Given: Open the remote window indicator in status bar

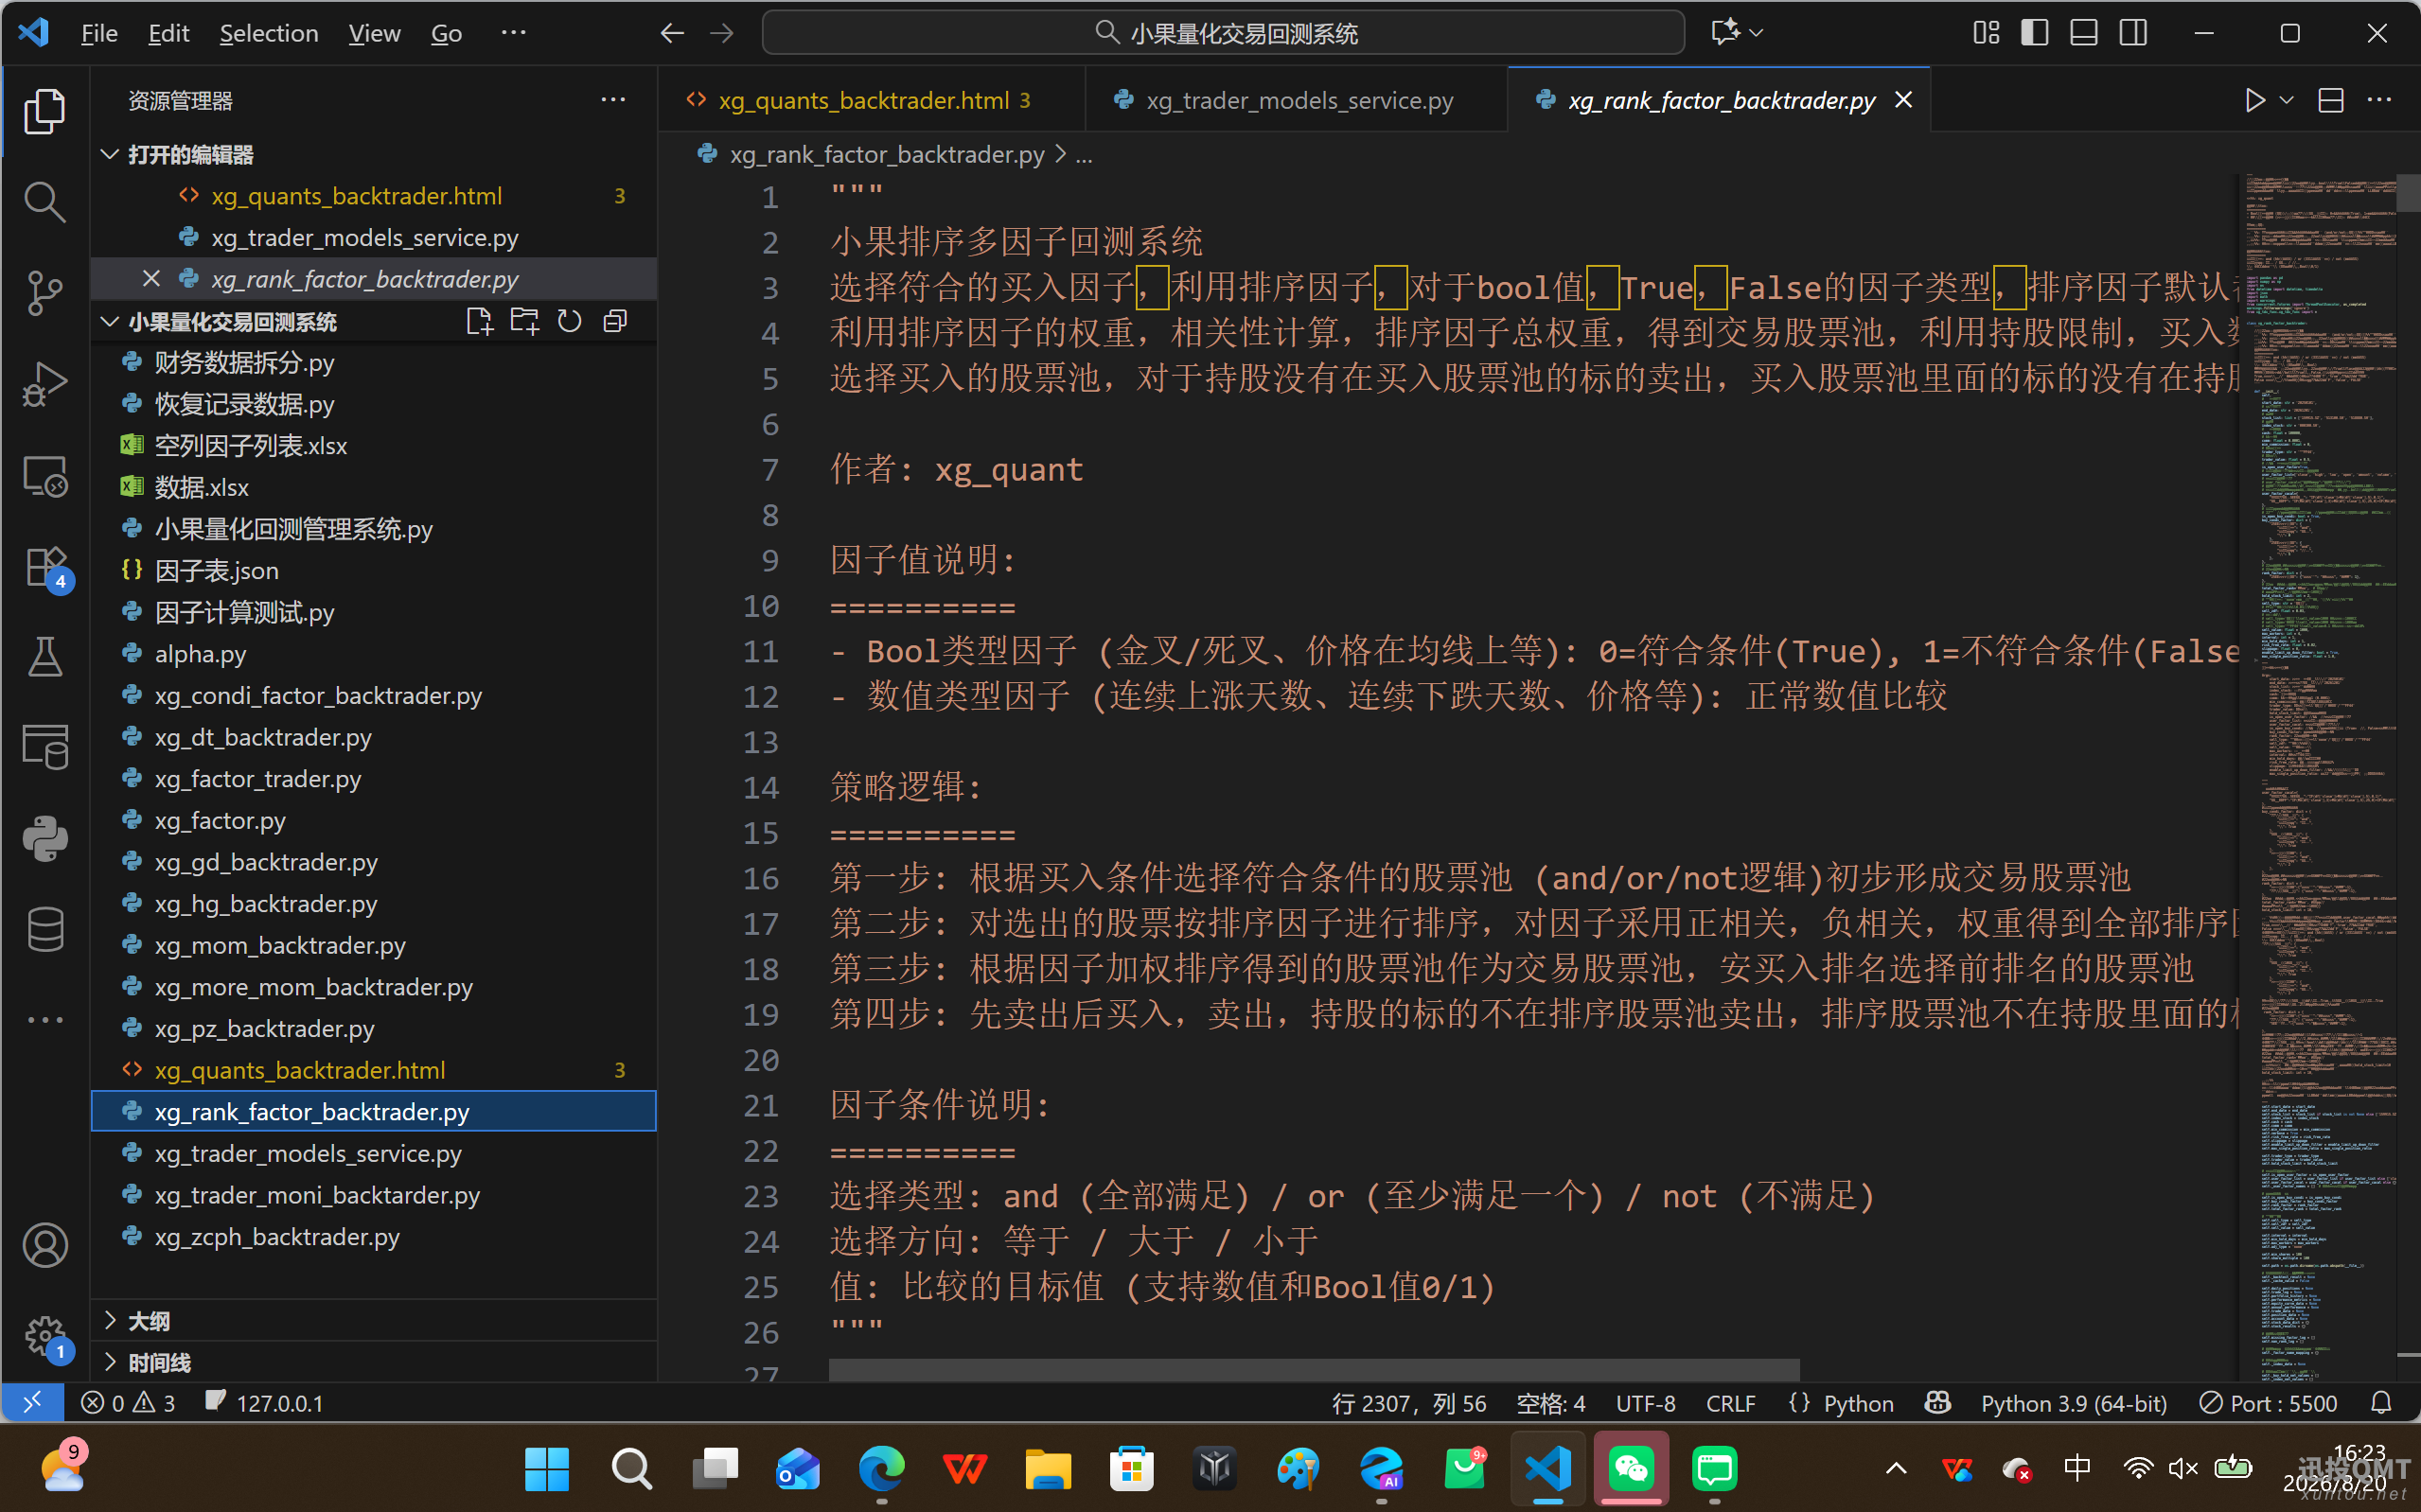Looking at the screenshot, I should coord(32,1402).
